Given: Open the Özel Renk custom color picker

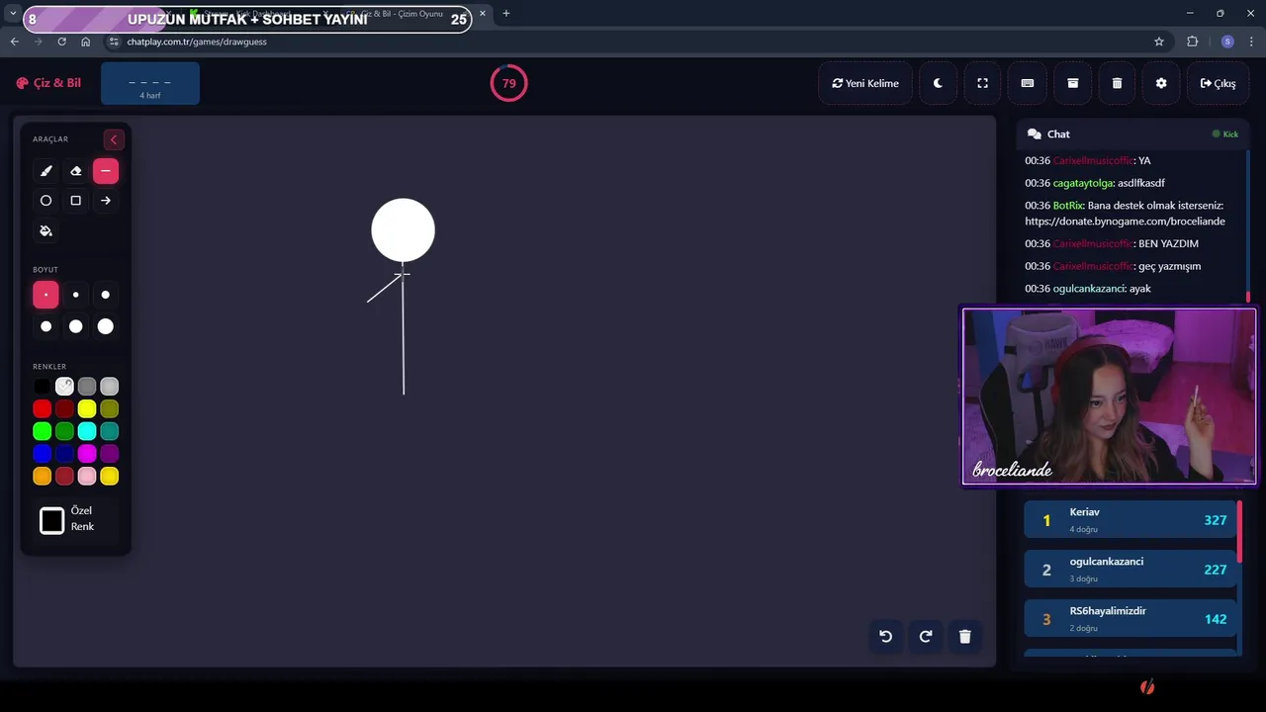Looking at the screenshot, I should tap(52, 520).
